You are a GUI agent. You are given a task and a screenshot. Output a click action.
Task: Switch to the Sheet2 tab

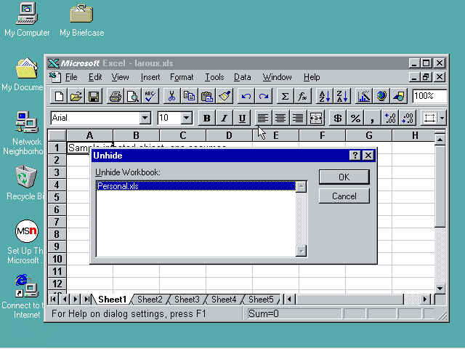pyautogui.click(x=150, y=300)
